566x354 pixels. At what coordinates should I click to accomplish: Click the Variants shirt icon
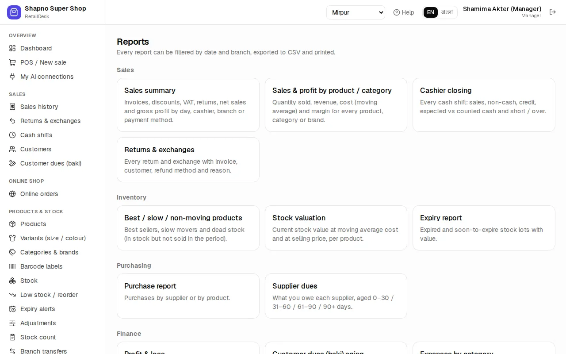coord(12,238)
